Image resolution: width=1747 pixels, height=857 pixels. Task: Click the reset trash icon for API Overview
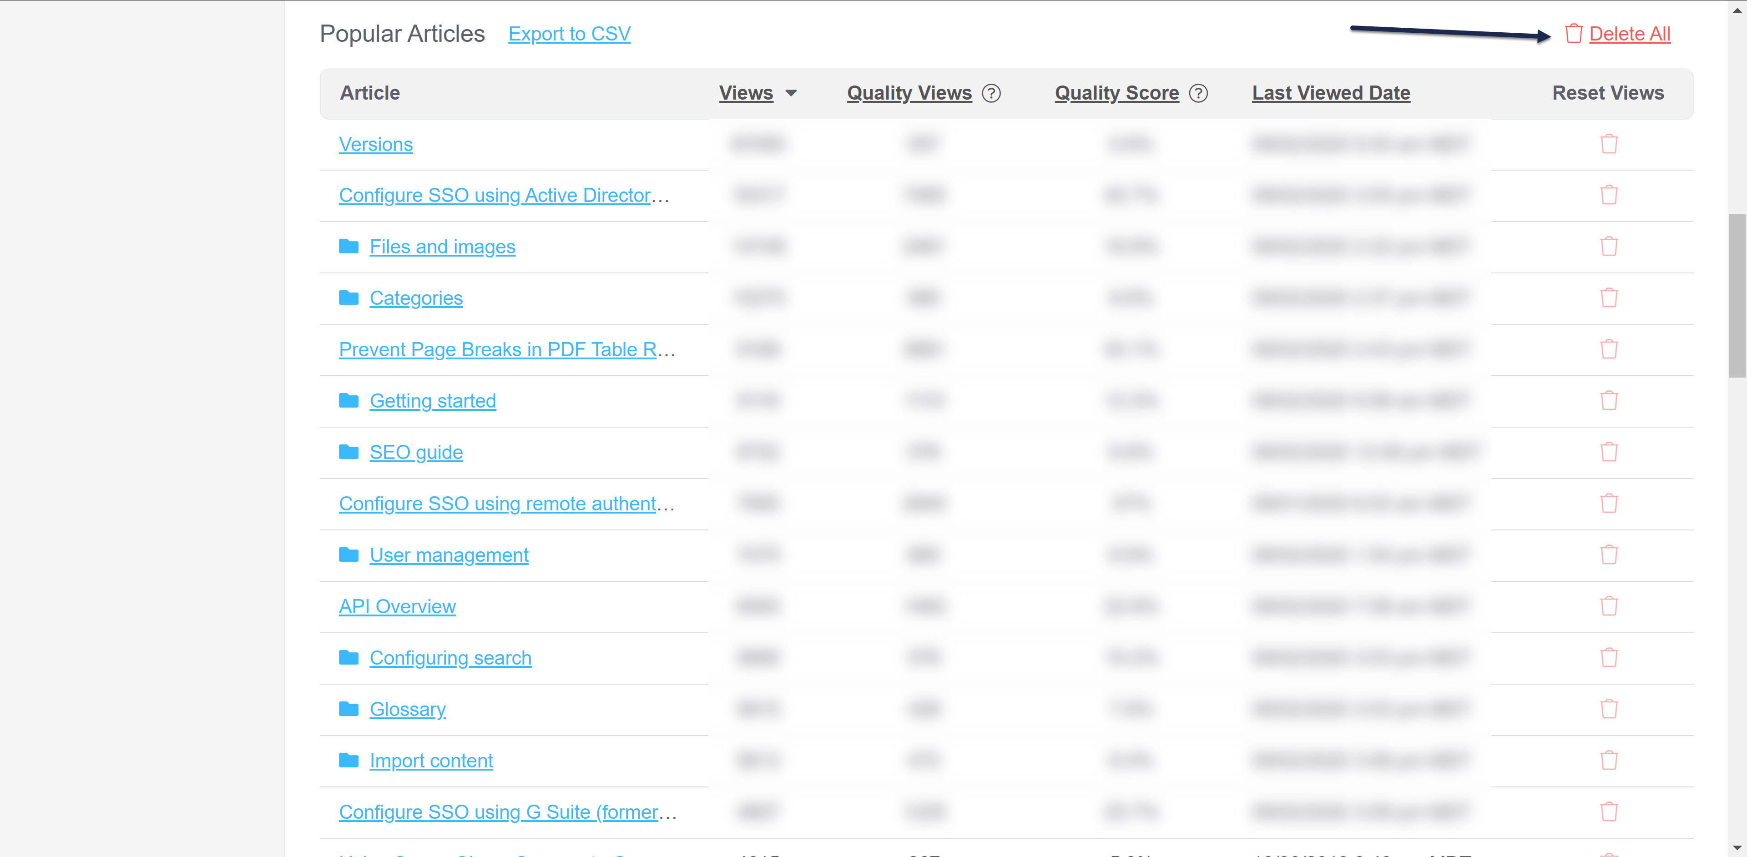(1609, 605)
